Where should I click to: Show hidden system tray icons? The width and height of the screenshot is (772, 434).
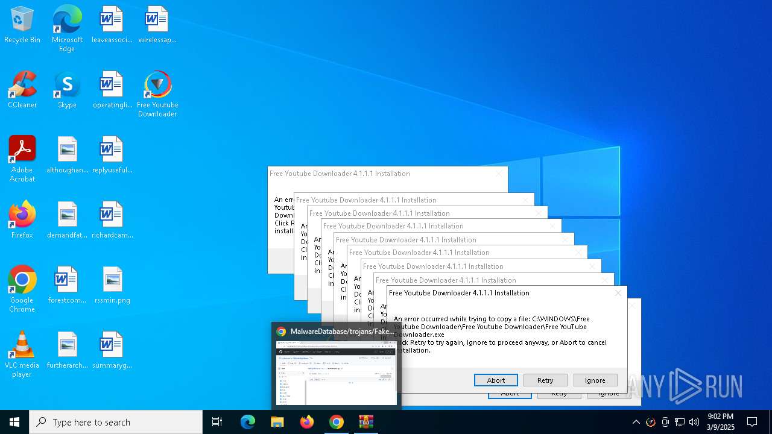tap(636, 422)
